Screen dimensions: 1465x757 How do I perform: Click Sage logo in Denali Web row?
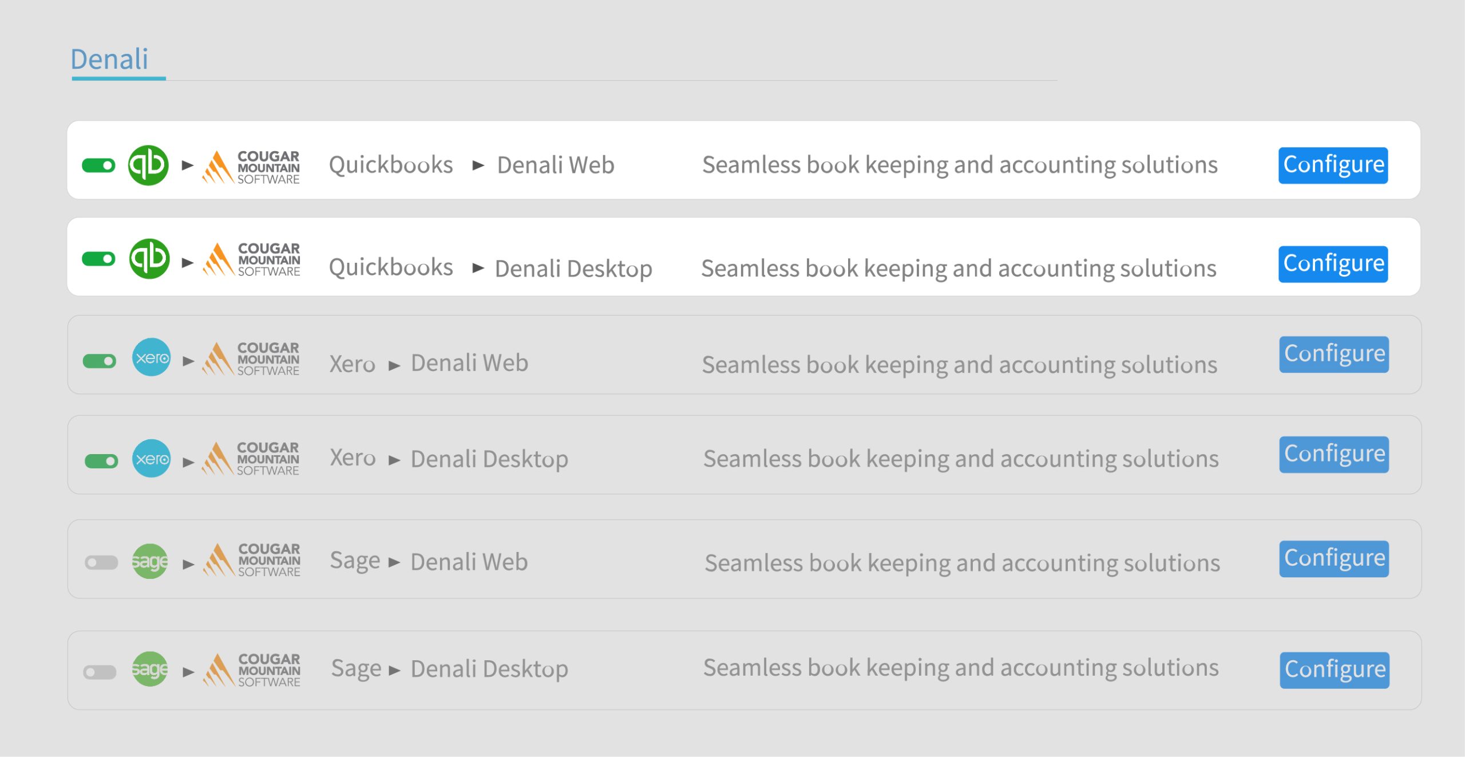coord(150,561)
